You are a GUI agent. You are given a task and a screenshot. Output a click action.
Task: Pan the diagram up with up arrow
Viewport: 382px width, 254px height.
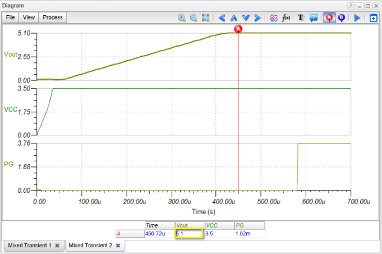(234, 18)
